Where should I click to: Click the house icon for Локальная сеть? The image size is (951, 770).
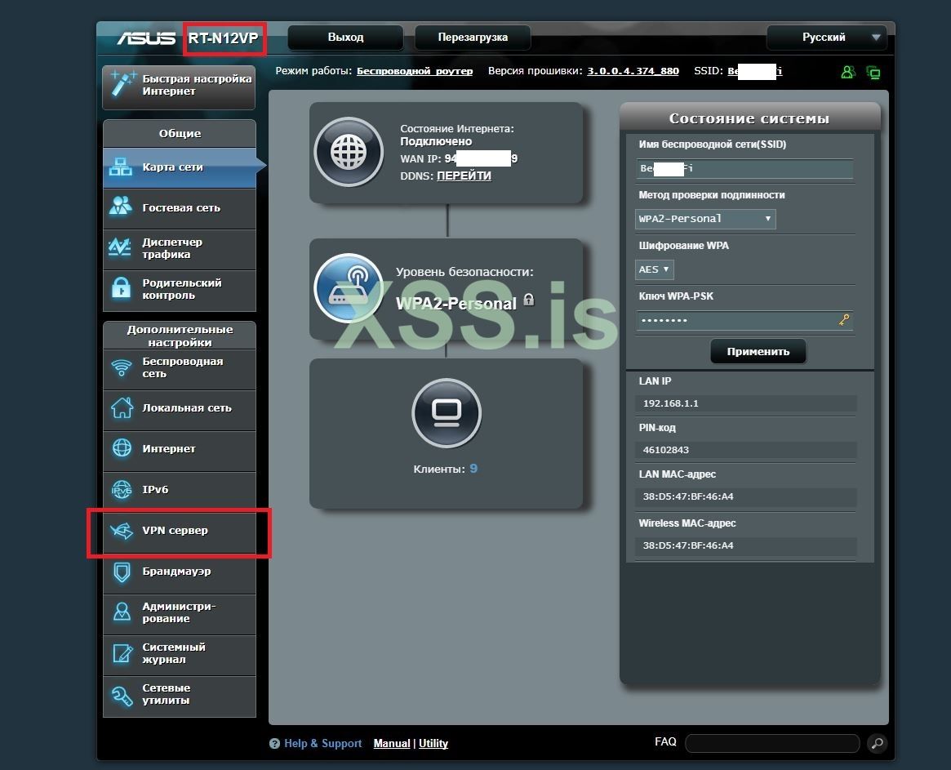click(x=122, y=407)
